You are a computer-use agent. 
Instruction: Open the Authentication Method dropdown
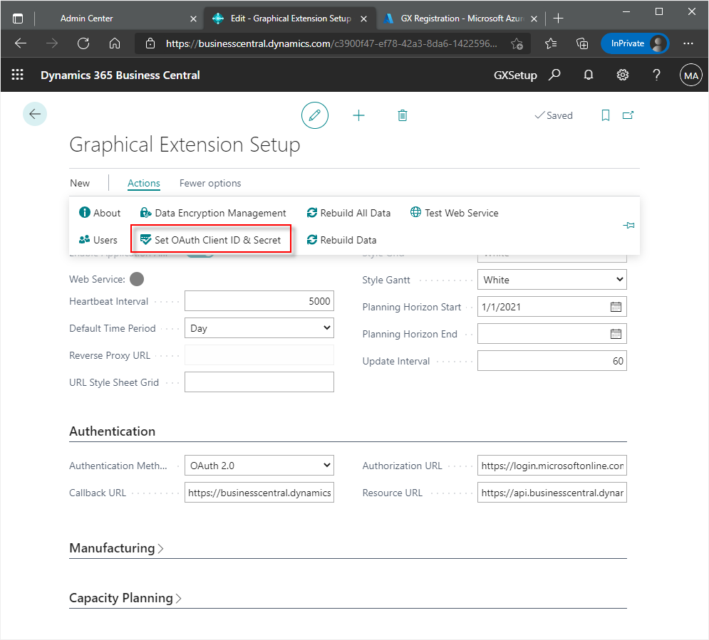pyautogui.click(x=259, y=466)
